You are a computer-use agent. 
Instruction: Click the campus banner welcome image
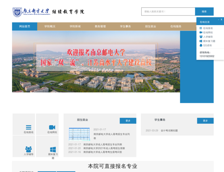click(x=96, y=62)
